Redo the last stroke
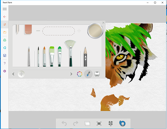Image resolution: width=167 pixels, height=129 pixels. [x=76, y=124]
